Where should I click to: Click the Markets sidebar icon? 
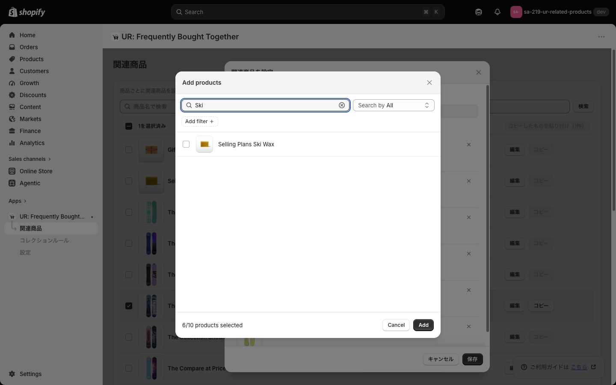tap(12, 119)
